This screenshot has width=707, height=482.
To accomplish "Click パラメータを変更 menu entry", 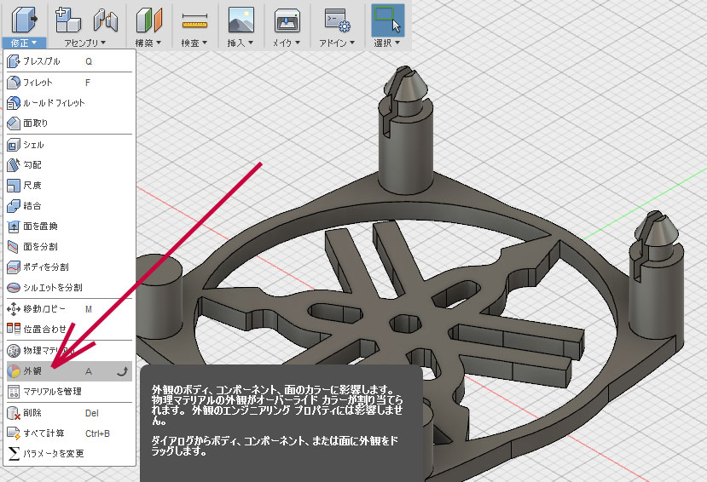I will click(53, 453).
